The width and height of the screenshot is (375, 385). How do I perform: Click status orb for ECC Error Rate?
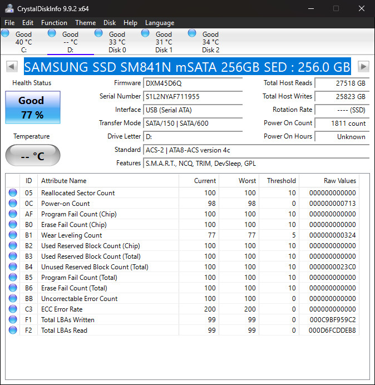click(x=13, y=309)
